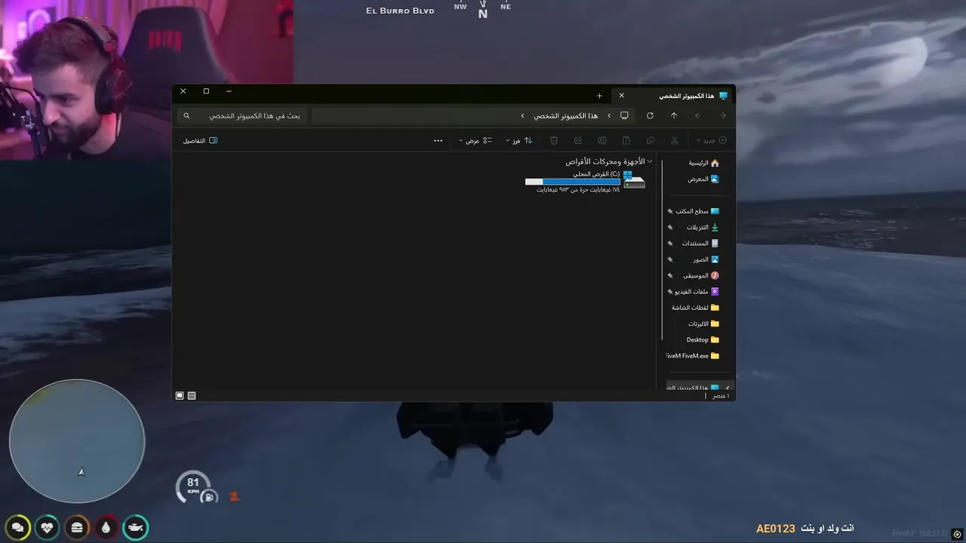This screenshot has width=966, height=543.
Task: Open 'سطح المكتب' in the sidebar
Action: [697, 211]
